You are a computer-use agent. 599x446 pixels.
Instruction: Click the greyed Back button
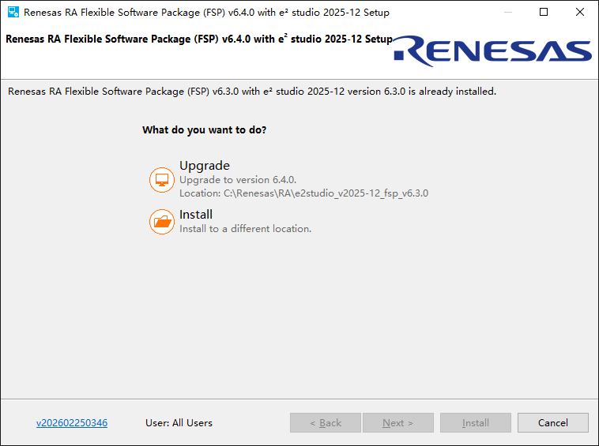(326, 423)
